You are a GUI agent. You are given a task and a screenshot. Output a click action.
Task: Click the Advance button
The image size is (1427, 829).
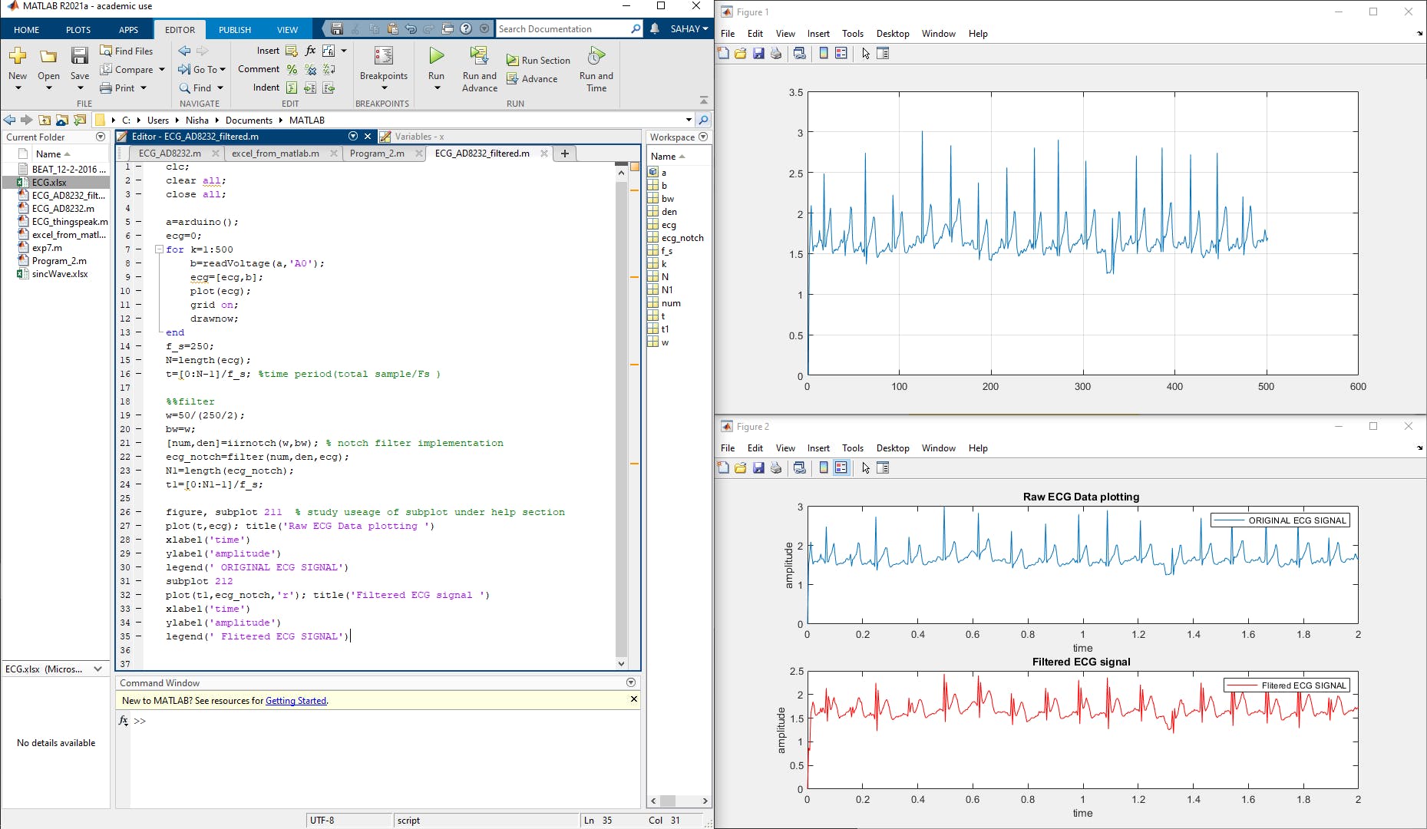(532, 78)
